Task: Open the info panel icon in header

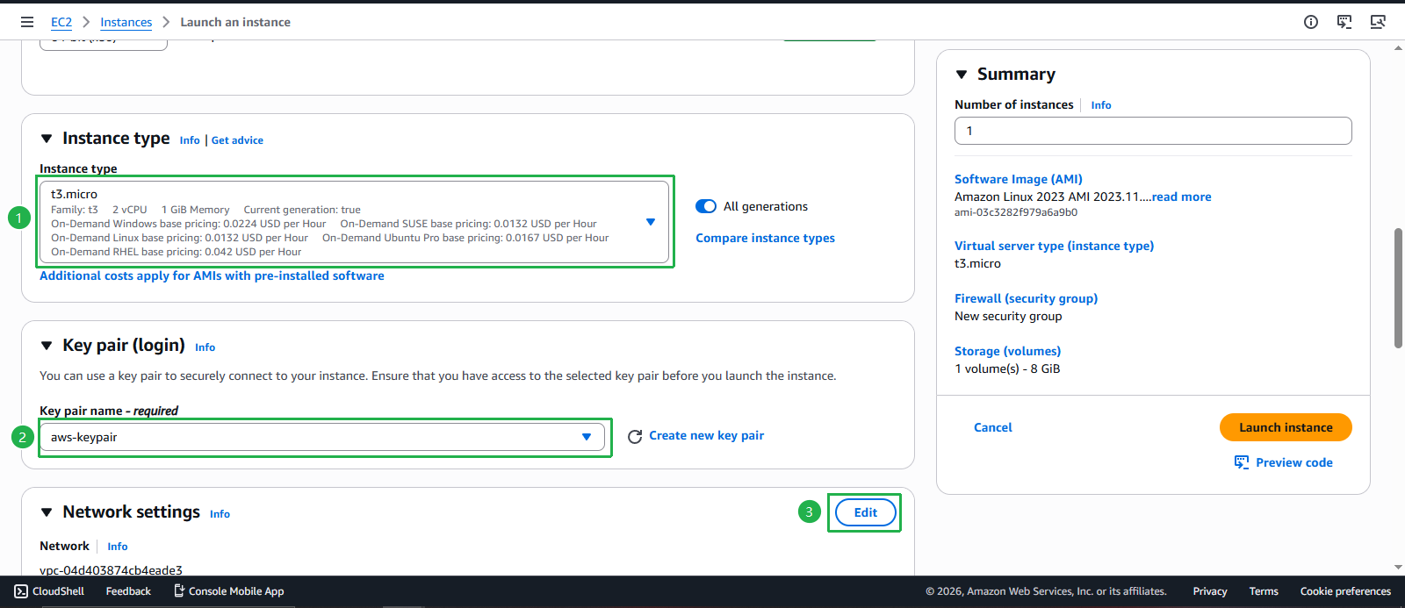Action: tap(1311, 22)
